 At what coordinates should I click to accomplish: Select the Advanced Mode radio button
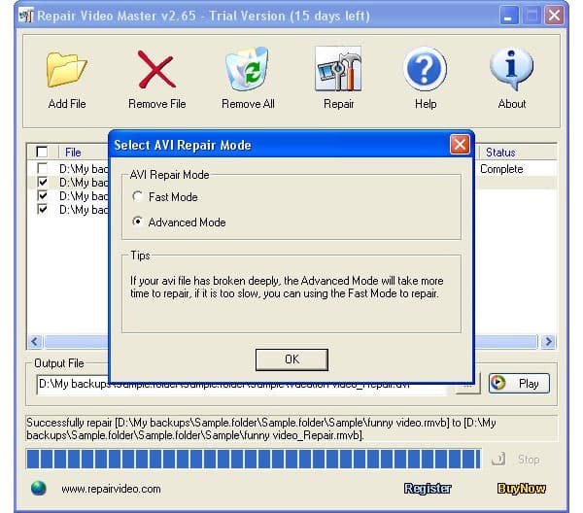[x=137, y=222]
